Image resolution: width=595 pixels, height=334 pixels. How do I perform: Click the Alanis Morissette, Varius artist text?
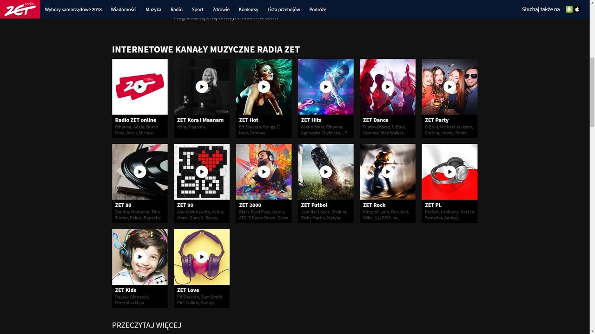tap(200, 212)
